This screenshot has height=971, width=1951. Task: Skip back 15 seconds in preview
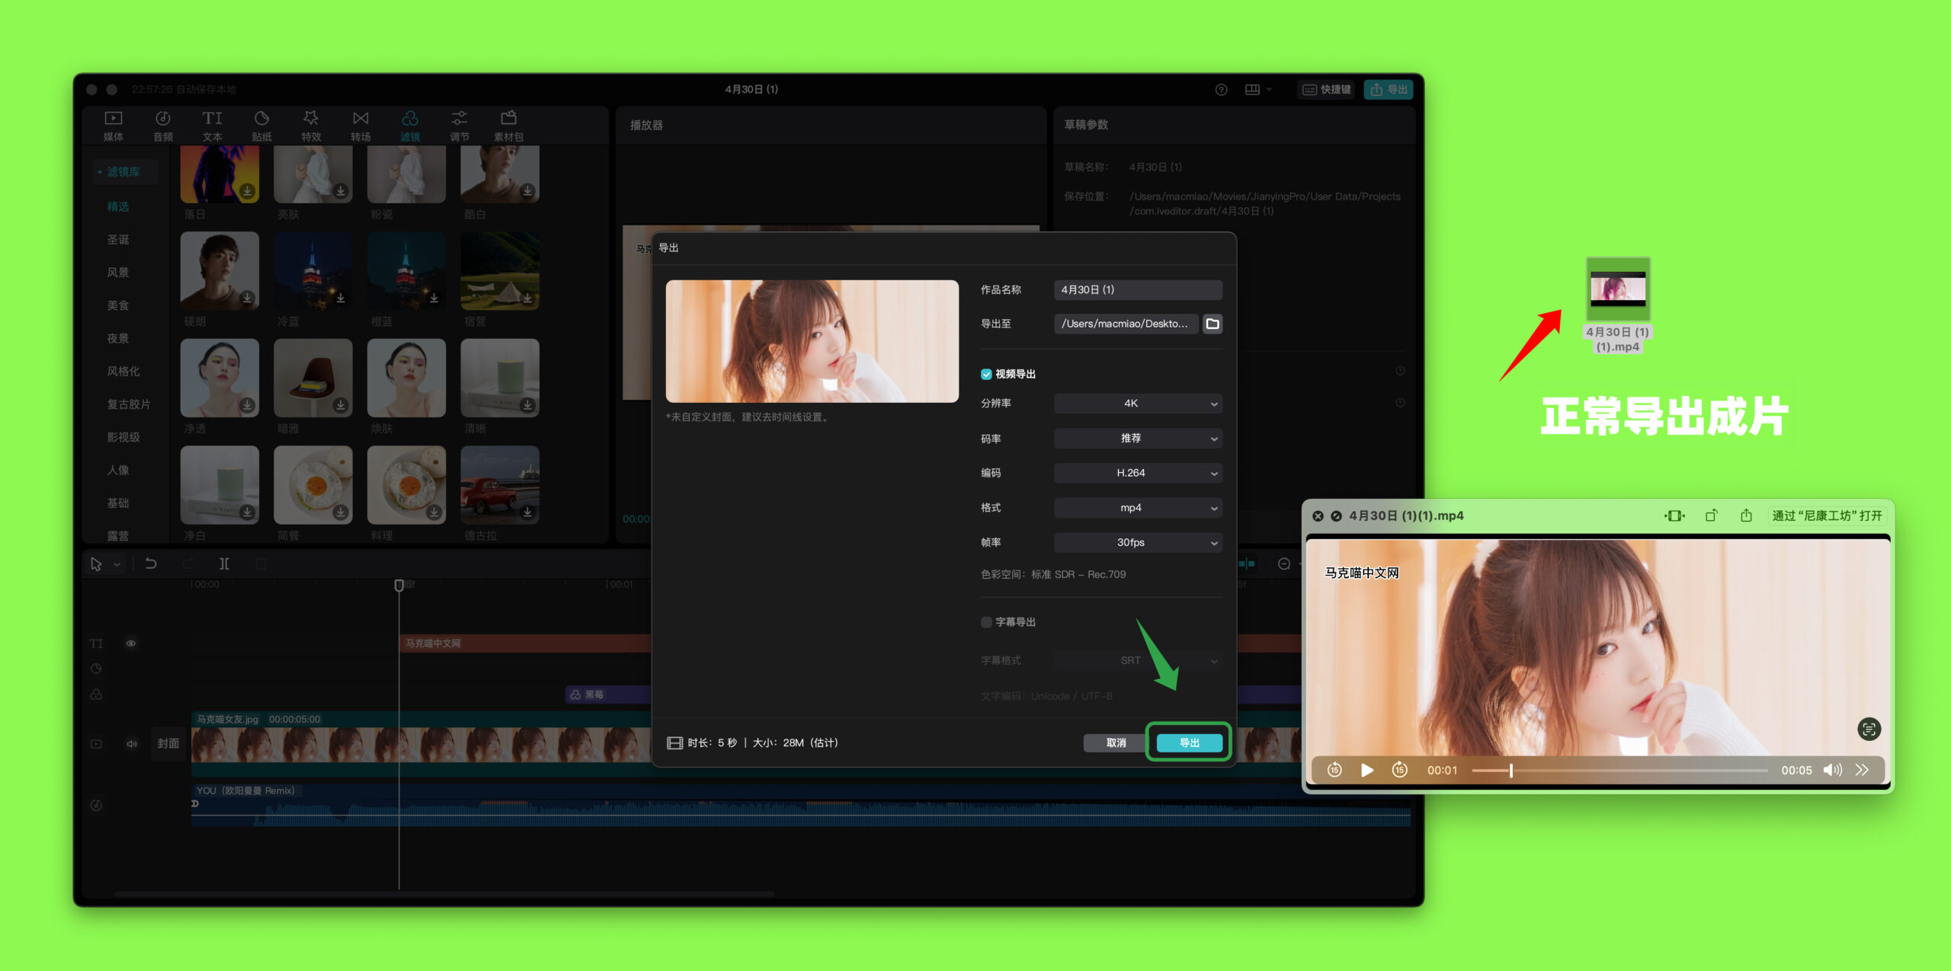1334,770
